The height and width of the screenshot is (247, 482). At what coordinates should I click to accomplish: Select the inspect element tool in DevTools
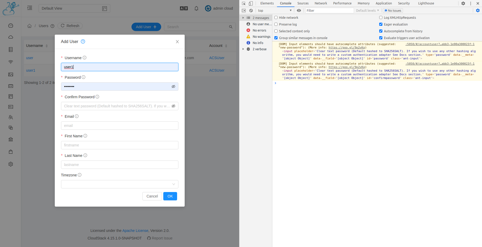[x=243, y=3]
